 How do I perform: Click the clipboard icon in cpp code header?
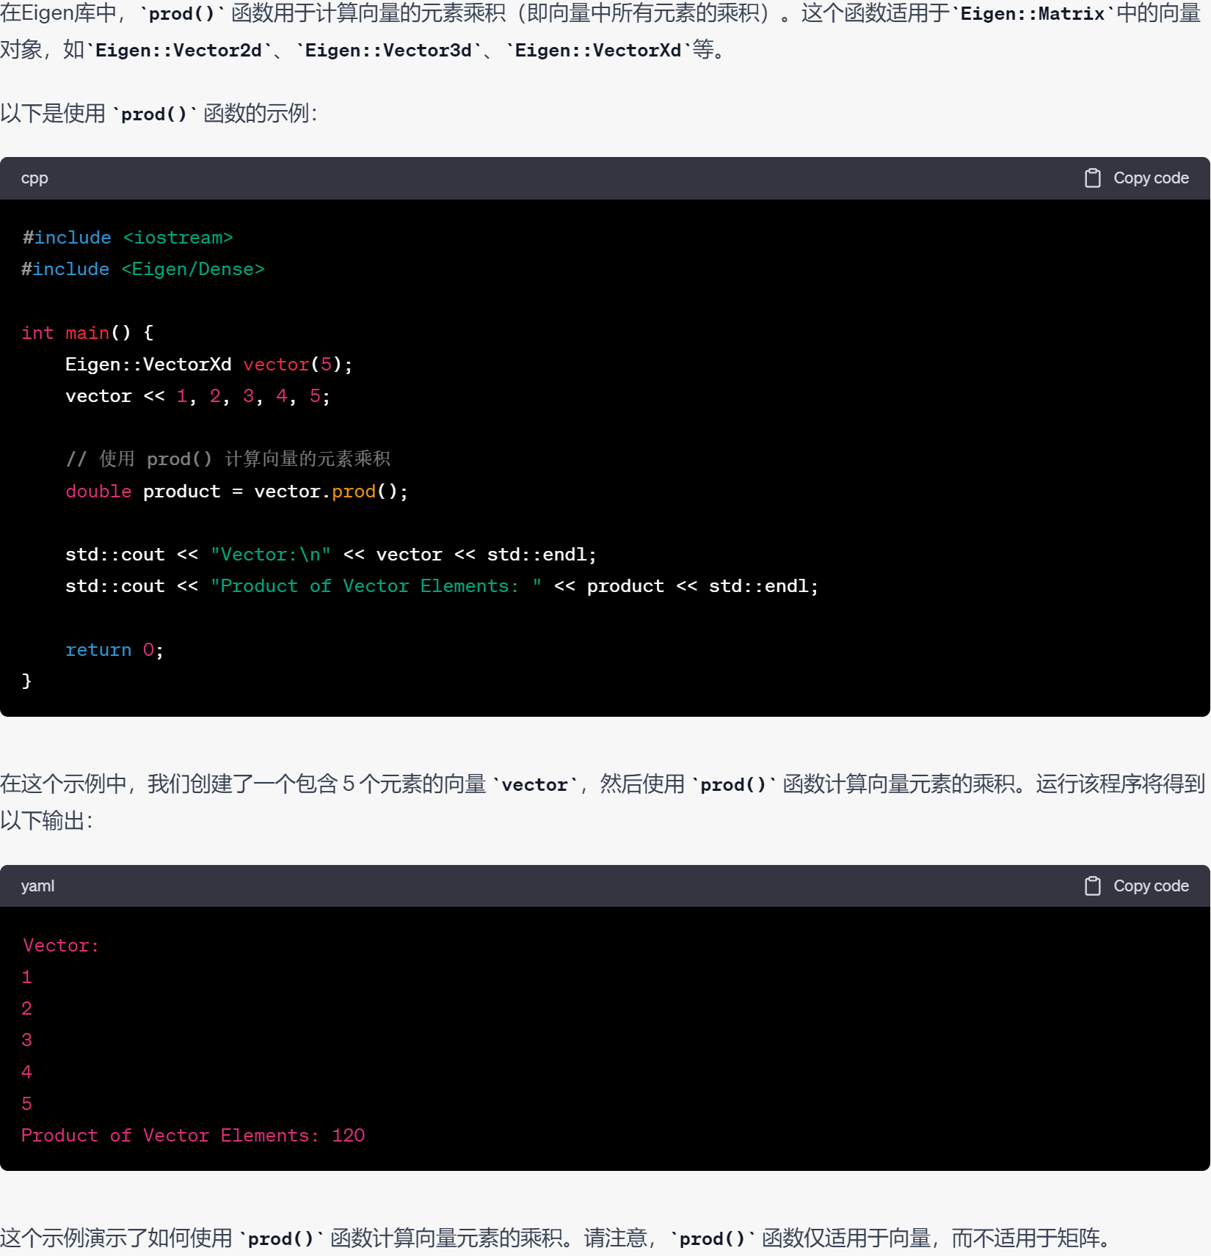pos(1092,178)
